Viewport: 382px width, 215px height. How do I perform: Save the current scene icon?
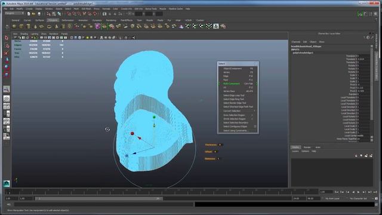pos(39,14)
